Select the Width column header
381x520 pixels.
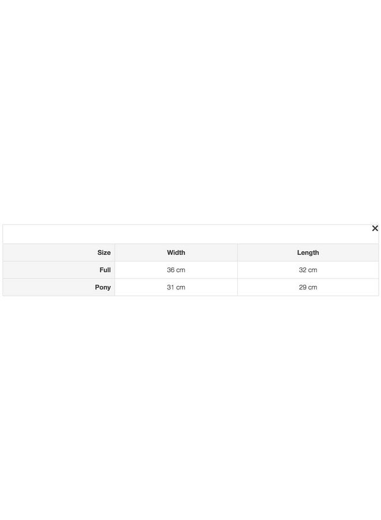[176, 252]
